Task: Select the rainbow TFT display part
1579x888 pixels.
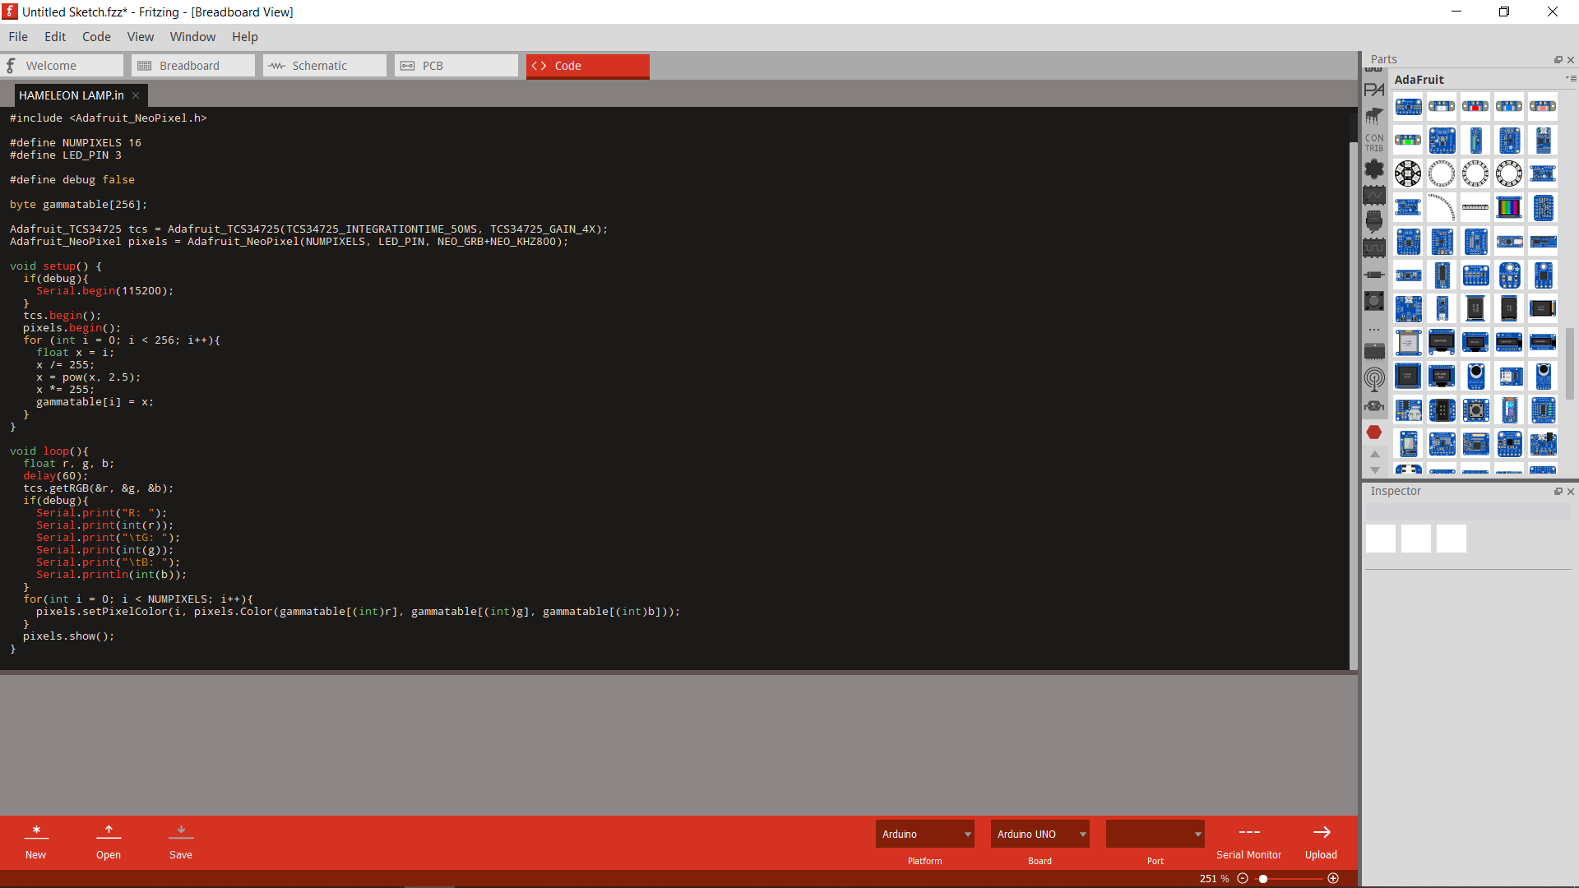Action: click(x=1509, y=207)
